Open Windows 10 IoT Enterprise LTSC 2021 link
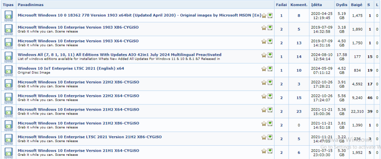Screen dimensions: 381x159 (x=71, y=69)
